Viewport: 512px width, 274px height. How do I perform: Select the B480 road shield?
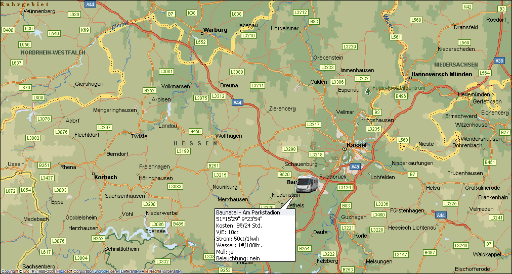(8, 30)
